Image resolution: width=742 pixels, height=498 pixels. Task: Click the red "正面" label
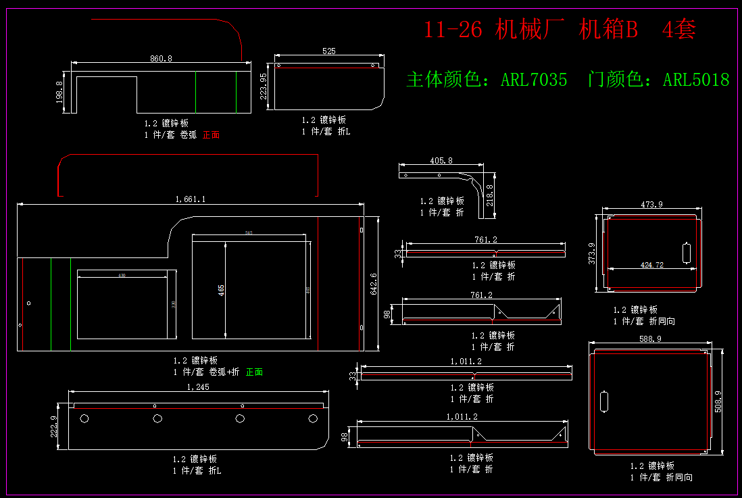click(211, 134)
